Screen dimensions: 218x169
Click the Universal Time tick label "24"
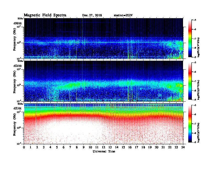pos(183,147)
